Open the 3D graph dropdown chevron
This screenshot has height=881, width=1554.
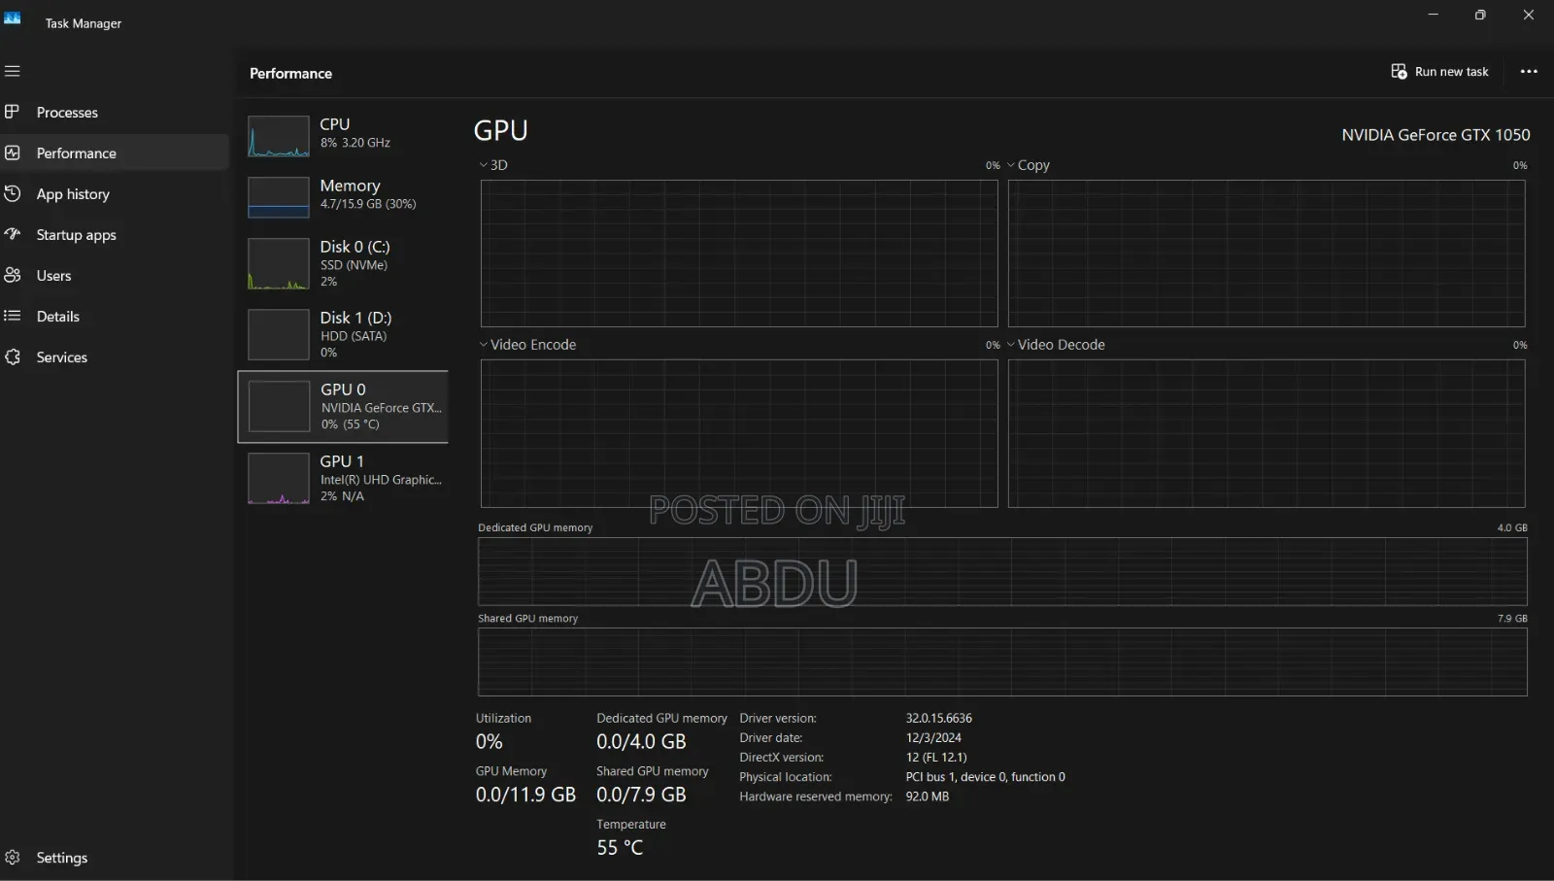484,165
